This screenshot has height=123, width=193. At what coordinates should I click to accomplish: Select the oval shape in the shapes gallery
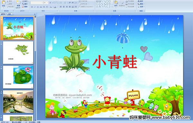tap(110, 2)
